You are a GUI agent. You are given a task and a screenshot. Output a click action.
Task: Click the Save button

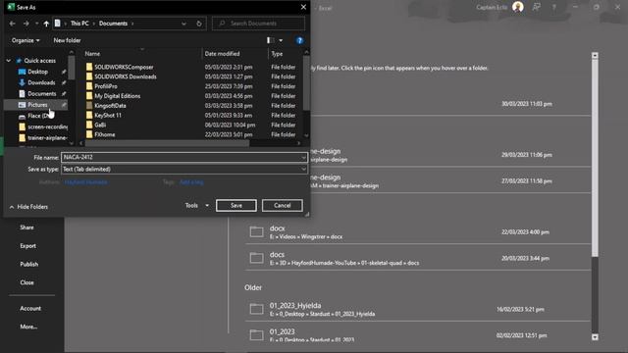(x=236, y=206)
